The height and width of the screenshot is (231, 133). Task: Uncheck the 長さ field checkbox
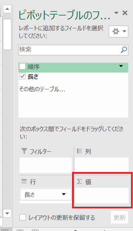[x=22, y=76]
